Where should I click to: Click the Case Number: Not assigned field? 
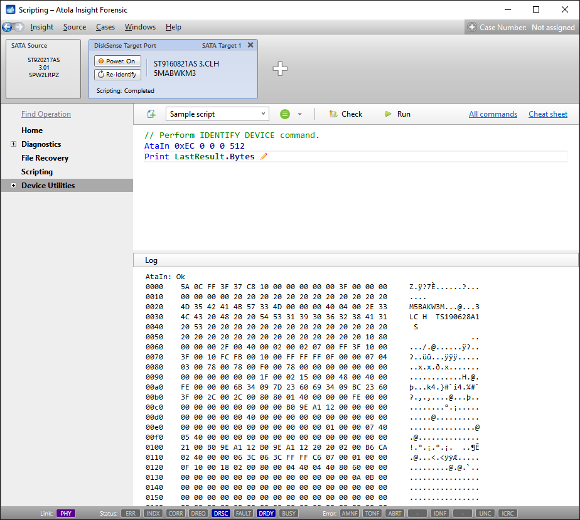[522, 28]
